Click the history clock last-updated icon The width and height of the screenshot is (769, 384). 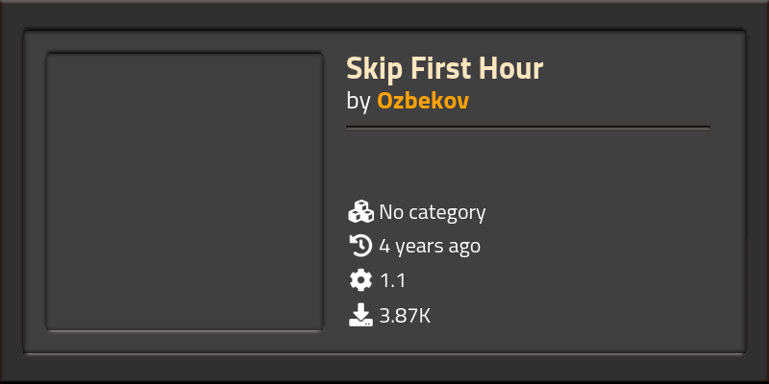pos(360,246)
